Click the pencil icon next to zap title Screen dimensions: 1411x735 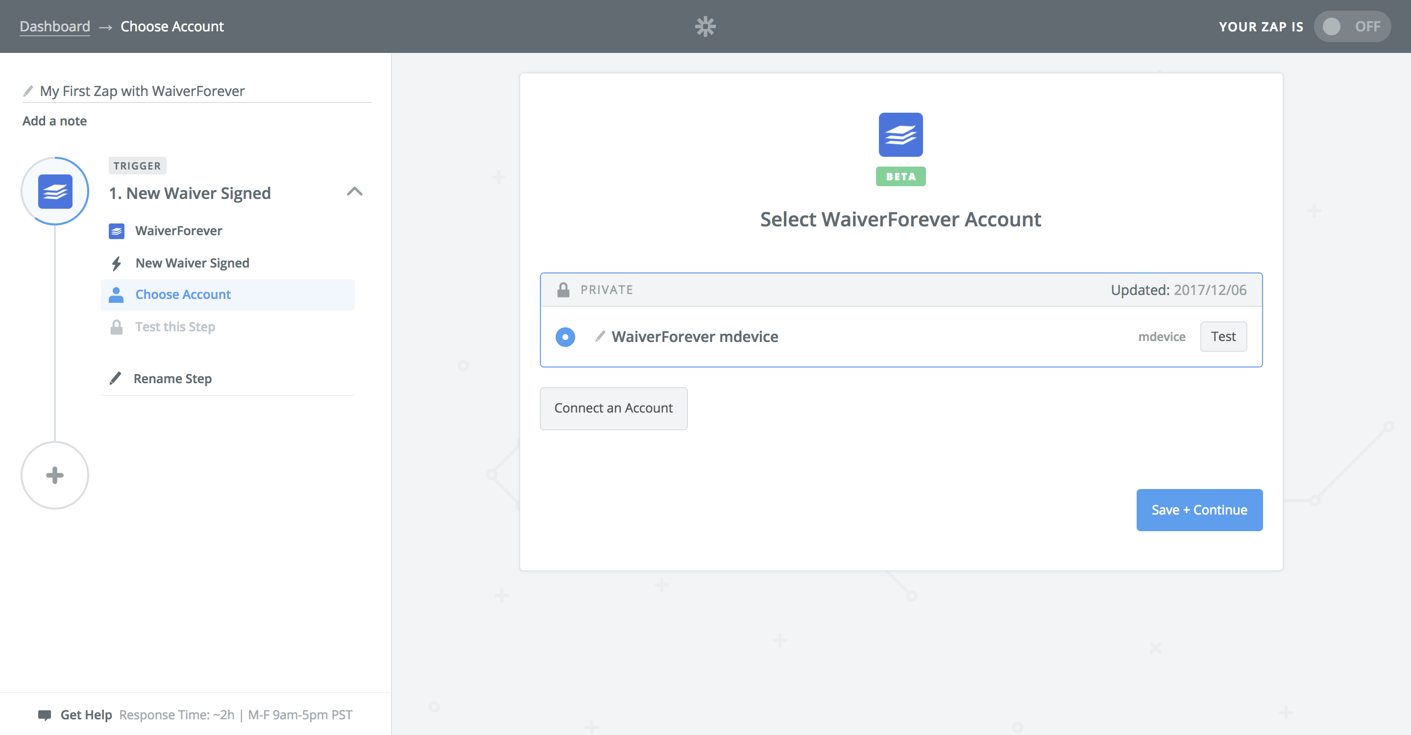[28, 91]
